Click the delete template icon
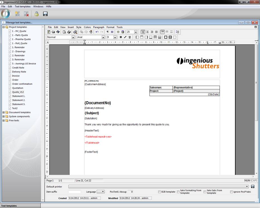This screenshot has height=208, width=260. [x=26, y=14]
